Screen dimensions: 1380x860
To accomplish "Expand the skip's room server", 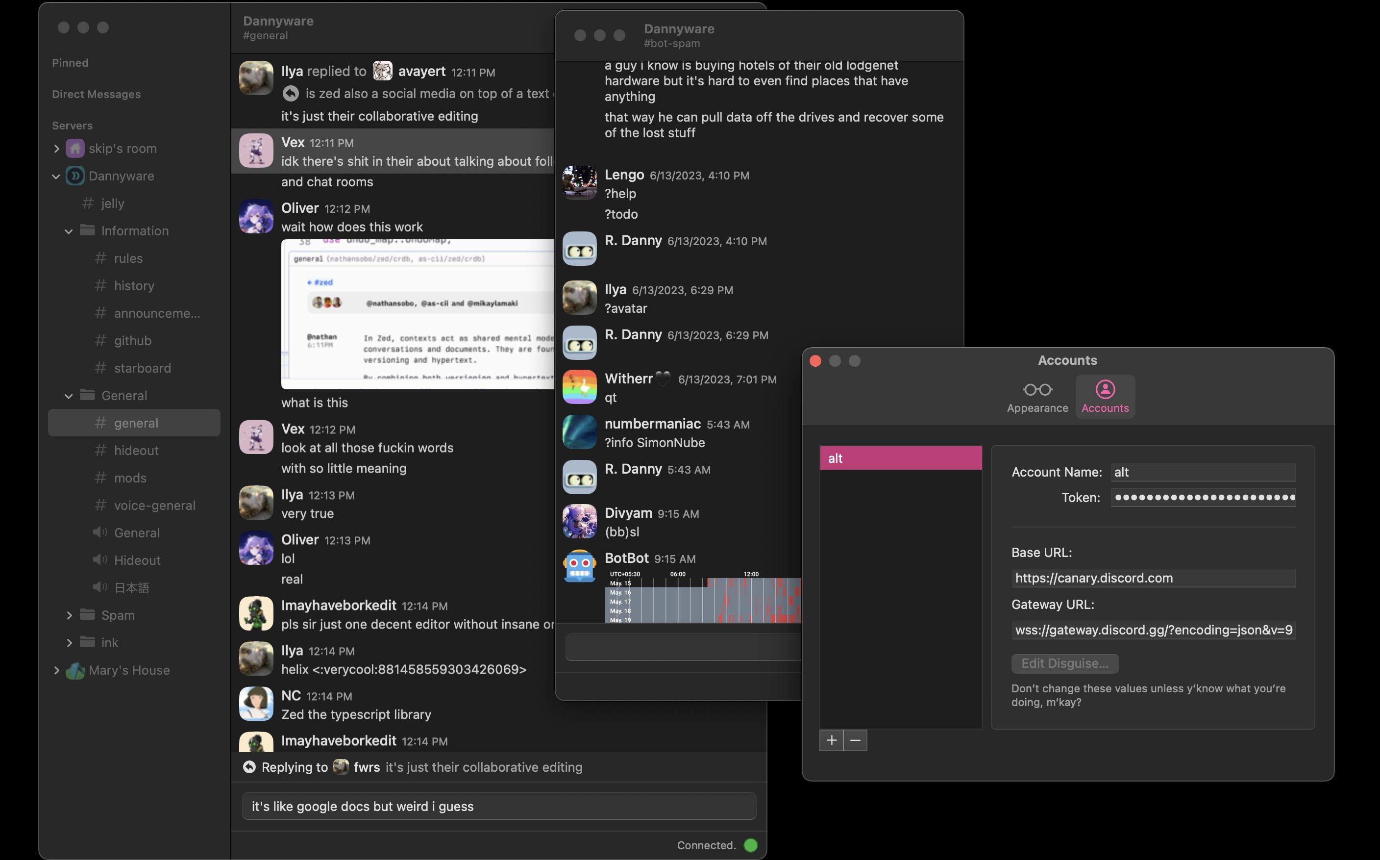I will click(56, 149).
